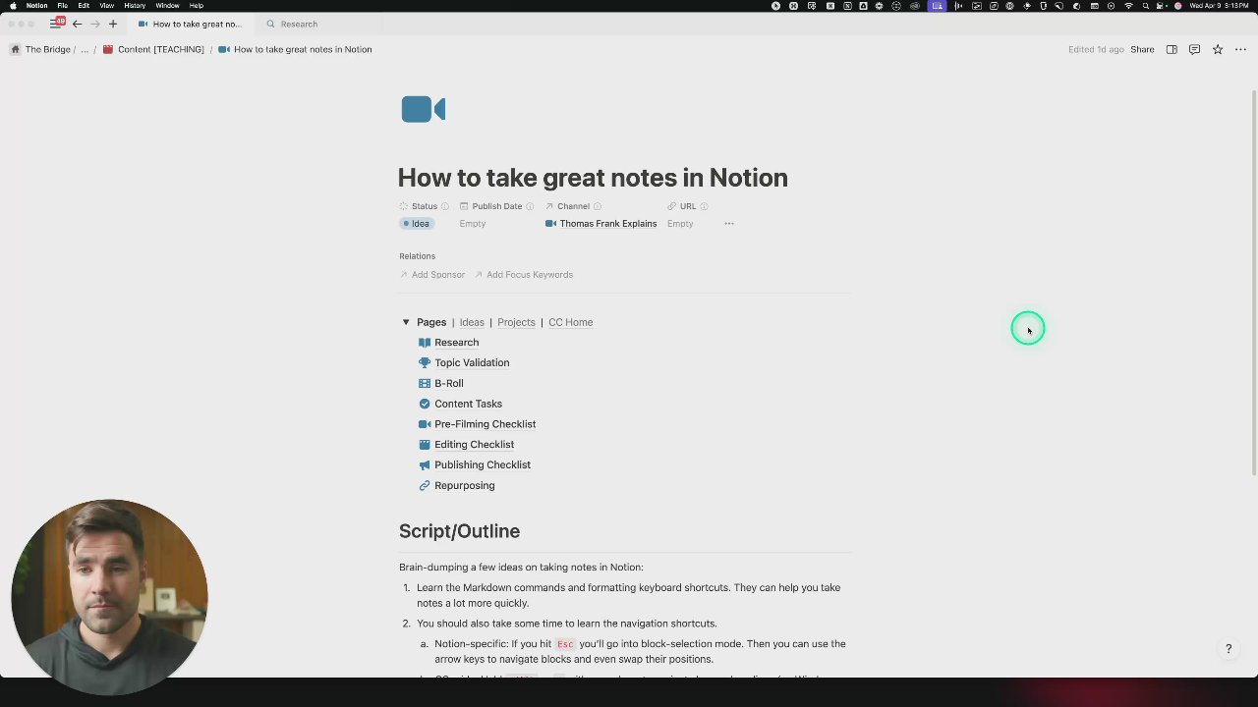Click the large video camera page icon
Screen dimensions: 1258x707
click(x=424, y=109)
